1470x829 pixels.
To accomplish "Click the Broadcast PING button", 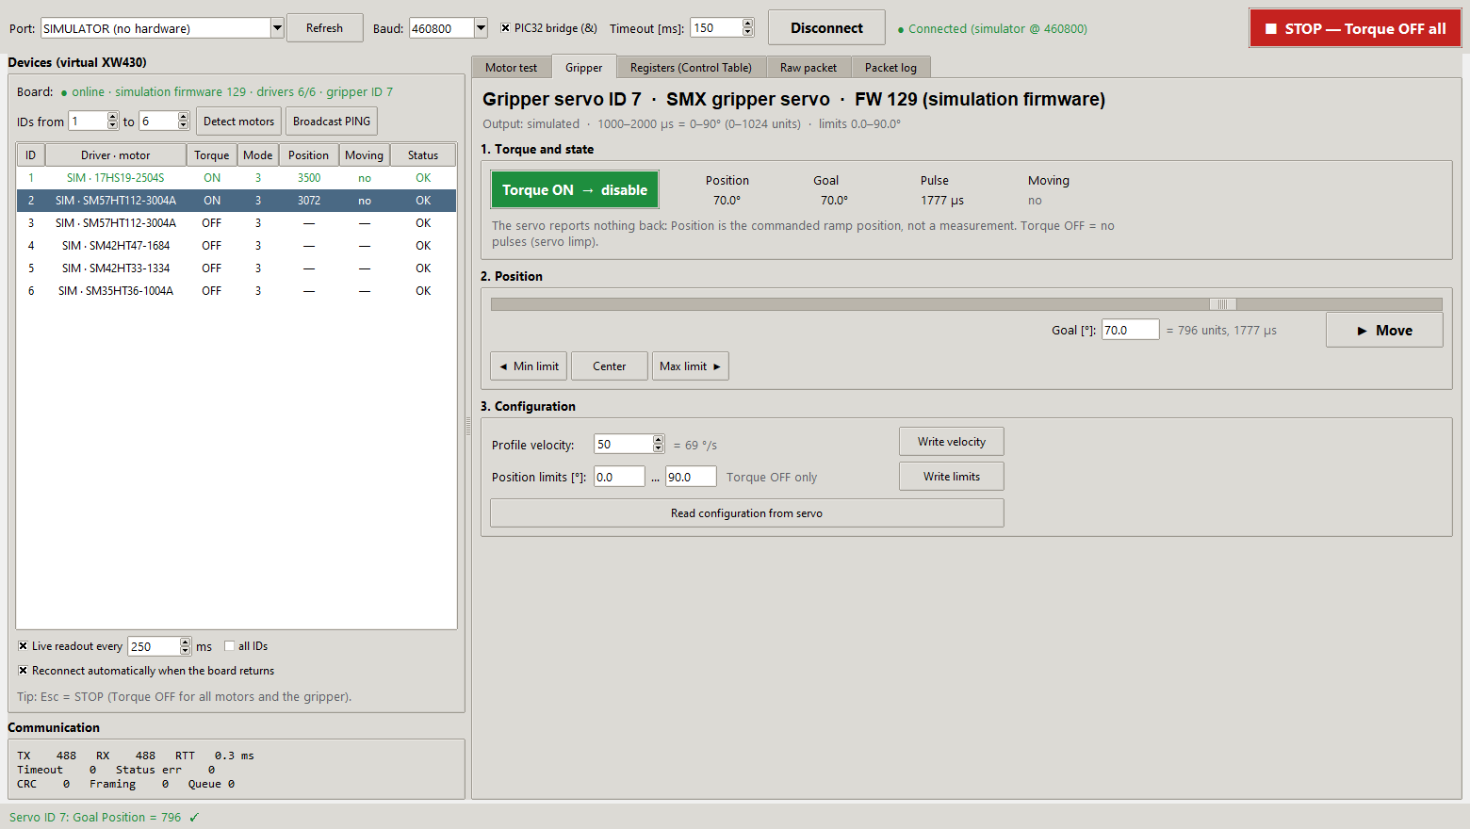I will pyautogui.click(x=332, y=122).
